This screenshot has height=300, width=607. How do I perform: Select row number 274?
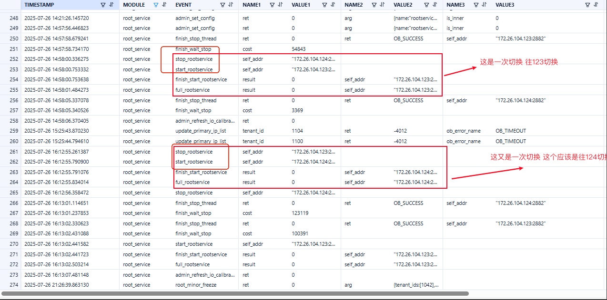pos(14,285)
